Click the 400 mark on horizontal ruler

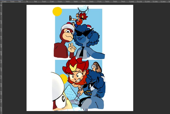point(68,1)
